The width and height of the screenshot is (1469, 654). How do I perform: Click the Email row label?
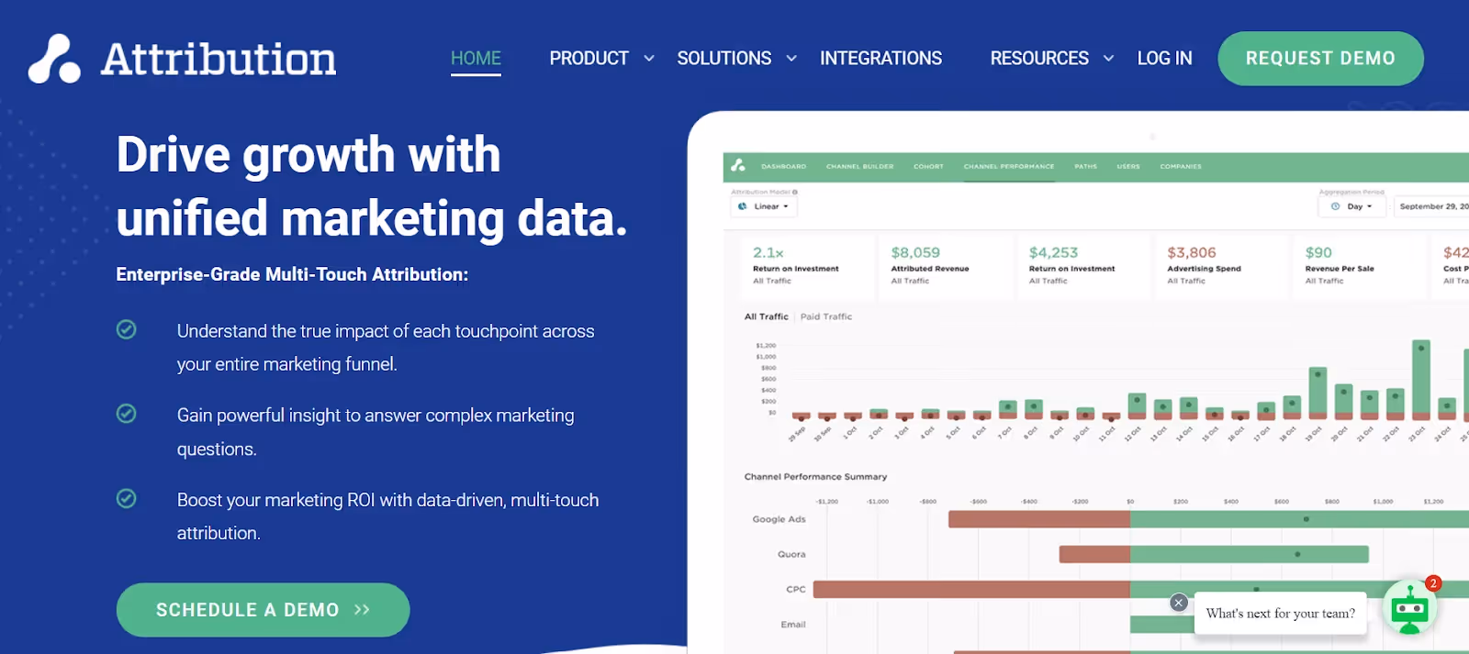point(793,625)
